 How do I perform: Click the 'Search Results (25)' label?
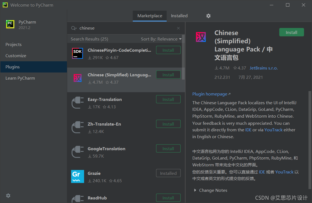[x=89, y=39]
